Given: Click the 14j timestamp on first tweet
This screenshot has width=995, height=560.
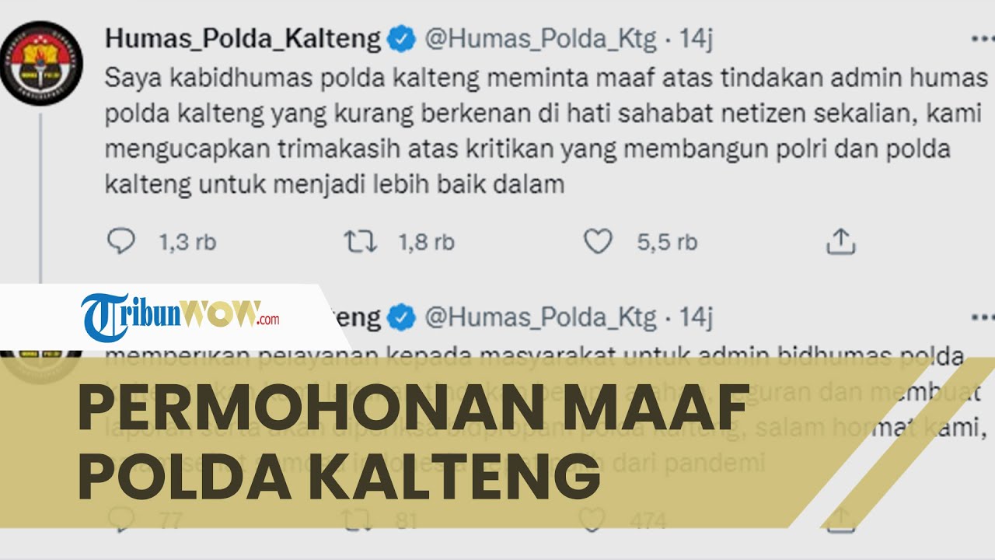Looking at the screenshot, I should coord(696,39).
